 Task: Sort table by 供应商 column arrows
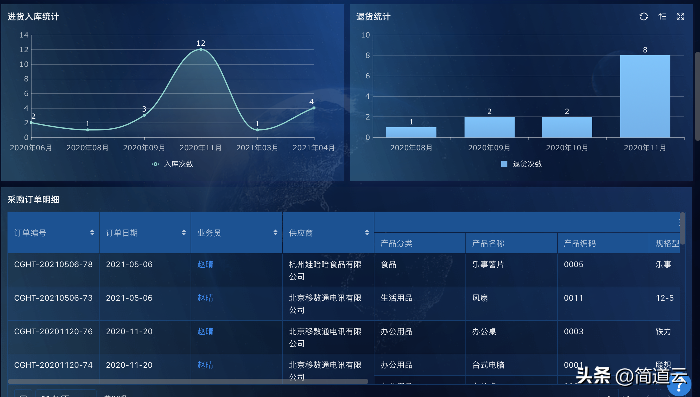click(x=367, y=233)
